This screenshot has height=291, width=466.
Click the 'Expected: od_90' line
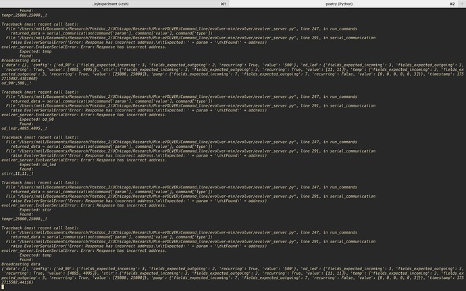(x=37, y=120)
